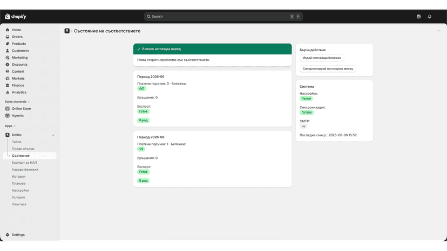Image resolution: width=447 pixels, height=251 pixels.
Task: Click the Период 2026-05 heading
Action: [151, 77]
